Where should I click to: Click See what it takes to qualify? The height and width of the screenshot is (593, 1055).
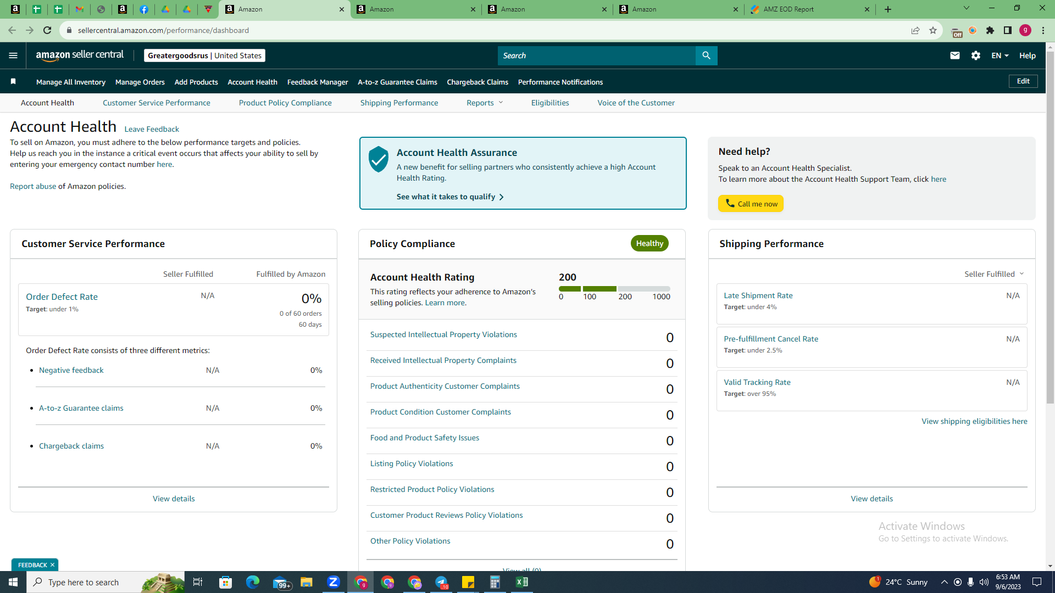coord(450,197)
